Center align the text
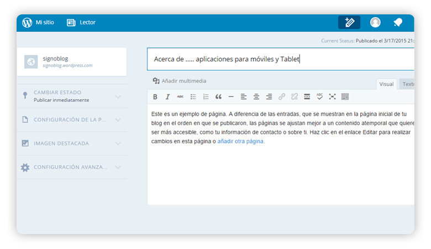This screenshot has width=431, height=249. tap(256, 97)
